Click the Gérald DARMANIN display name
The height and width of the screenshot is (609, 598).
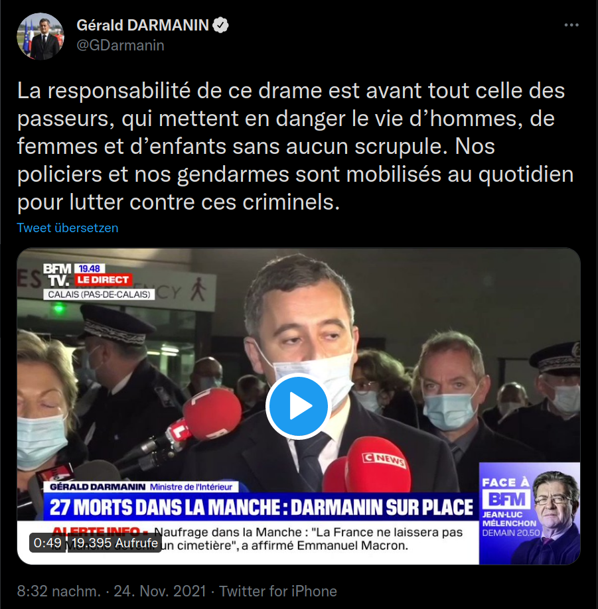(143, 25)
